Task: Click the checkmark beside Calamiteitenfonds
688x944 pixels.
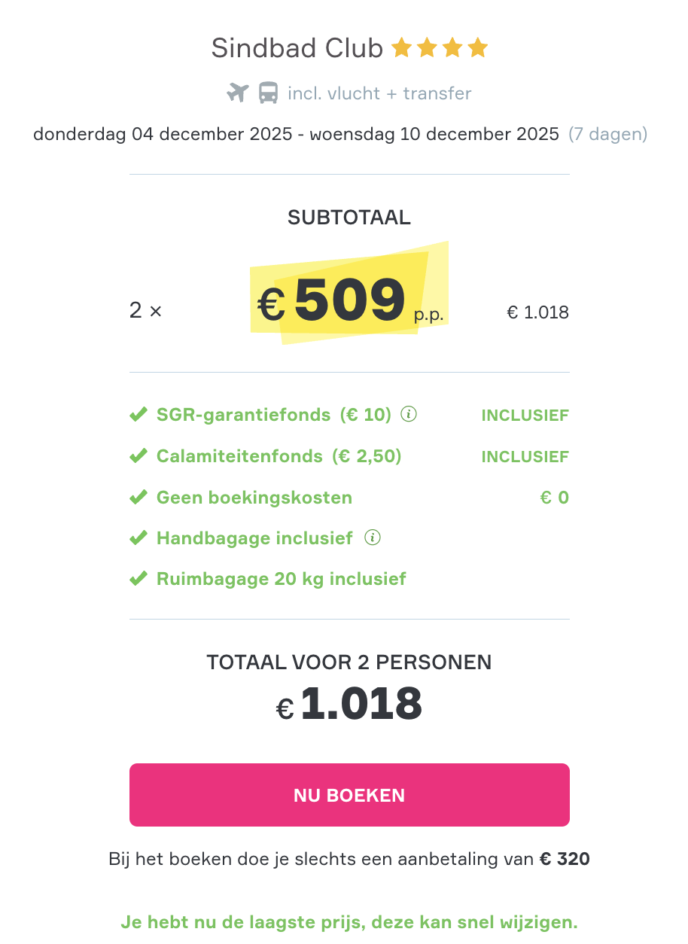Action: [139, 455]
